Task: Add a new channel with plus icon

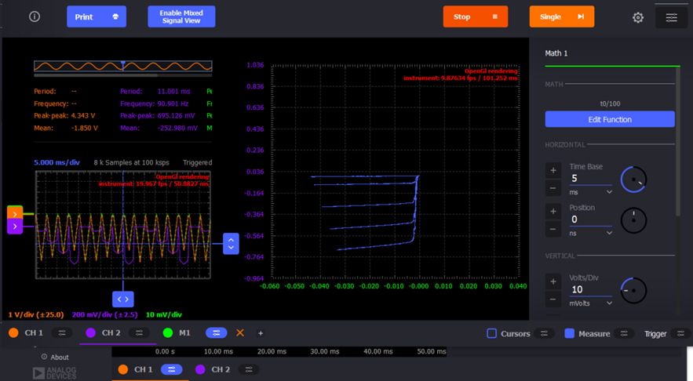Action: coord(261,333)
